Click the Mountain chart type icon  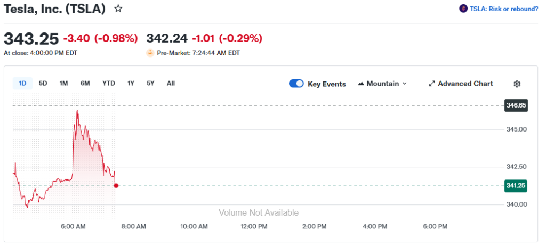[x=361, y=84]
